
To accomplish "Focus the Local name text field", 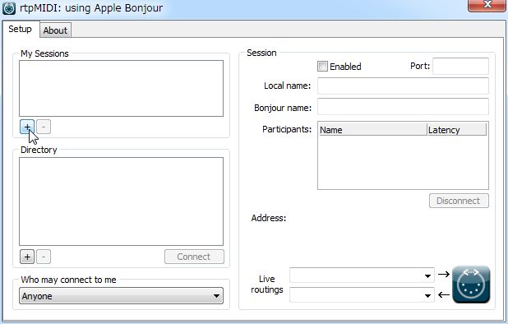I will click(403, 86).
